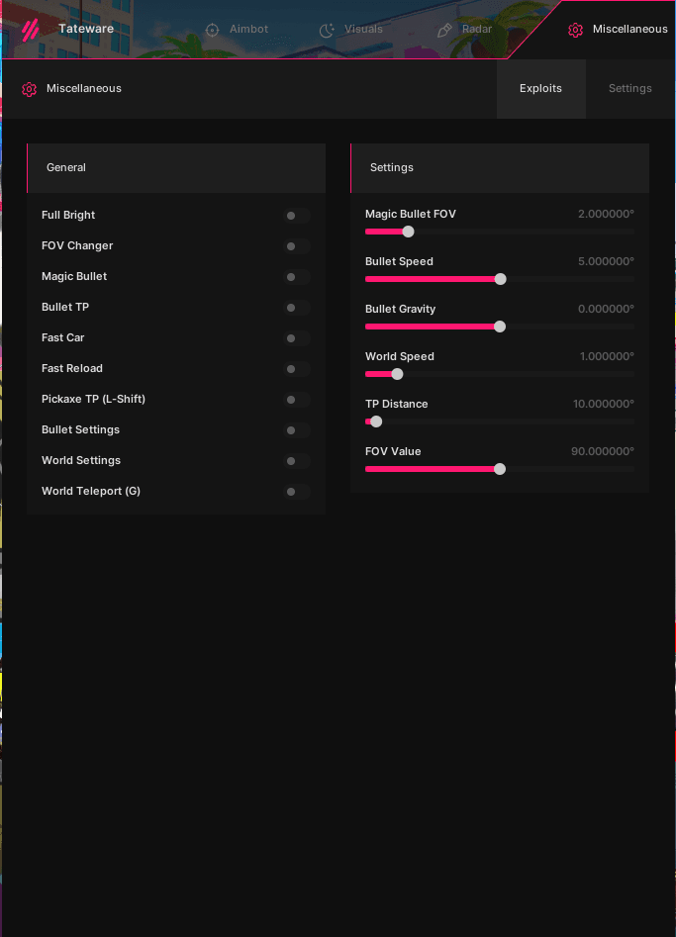676x937 pixels.
Task: Enable World Teleport (G) toggle
Action: coord(296,492)
